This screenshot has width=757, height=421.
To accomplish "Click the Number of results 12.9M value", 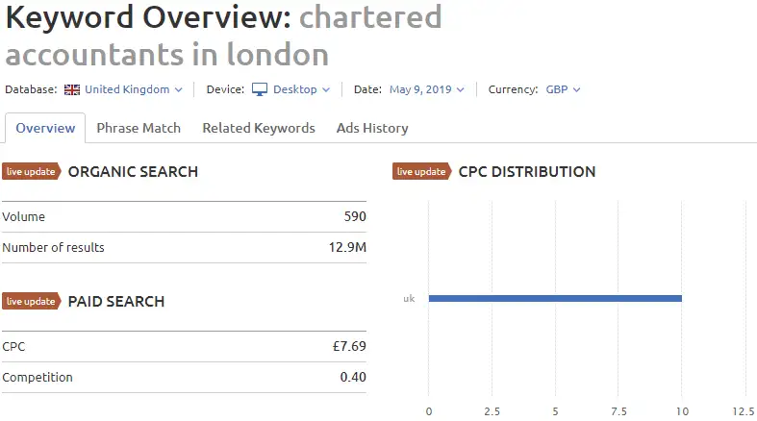I will pyautogui.click(x=347, y=247).
